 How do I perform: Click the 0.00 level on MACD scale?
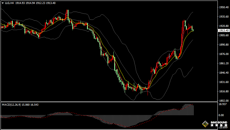tap(221, 115)
